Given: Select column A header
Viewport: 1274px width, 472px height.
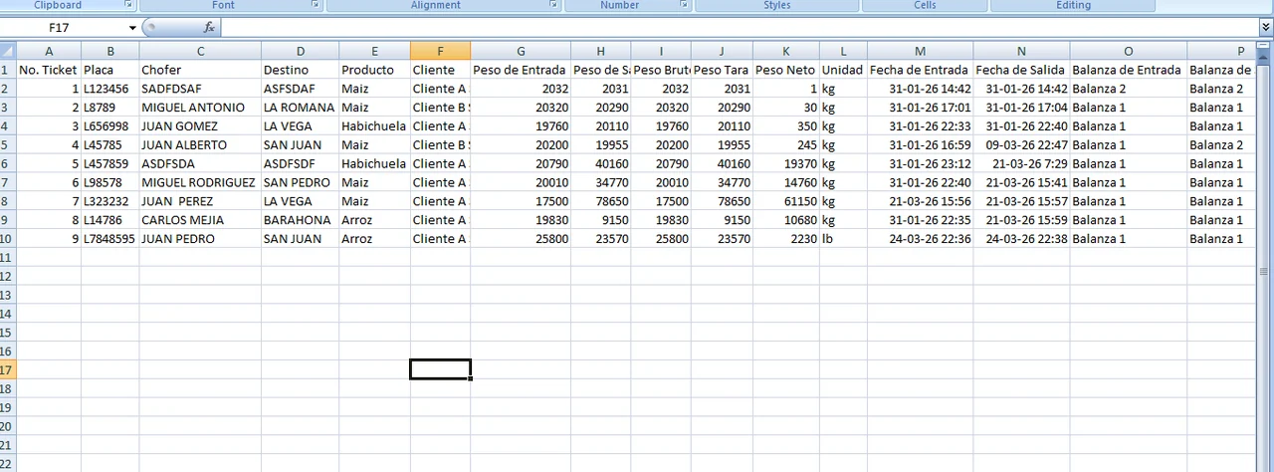Looking at the screenshot, I should 50,51.
